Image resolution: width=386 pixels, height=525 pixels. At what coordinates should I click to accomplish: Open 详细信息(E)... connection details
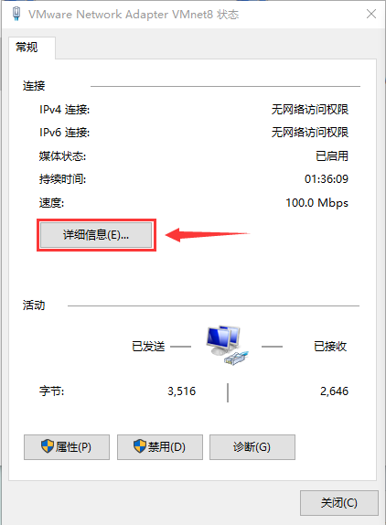(x=96, y=235)
